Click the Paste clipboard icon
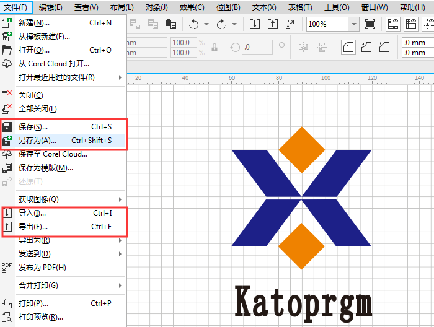Screen dimensions: 434x327 (x=171, y=24)
